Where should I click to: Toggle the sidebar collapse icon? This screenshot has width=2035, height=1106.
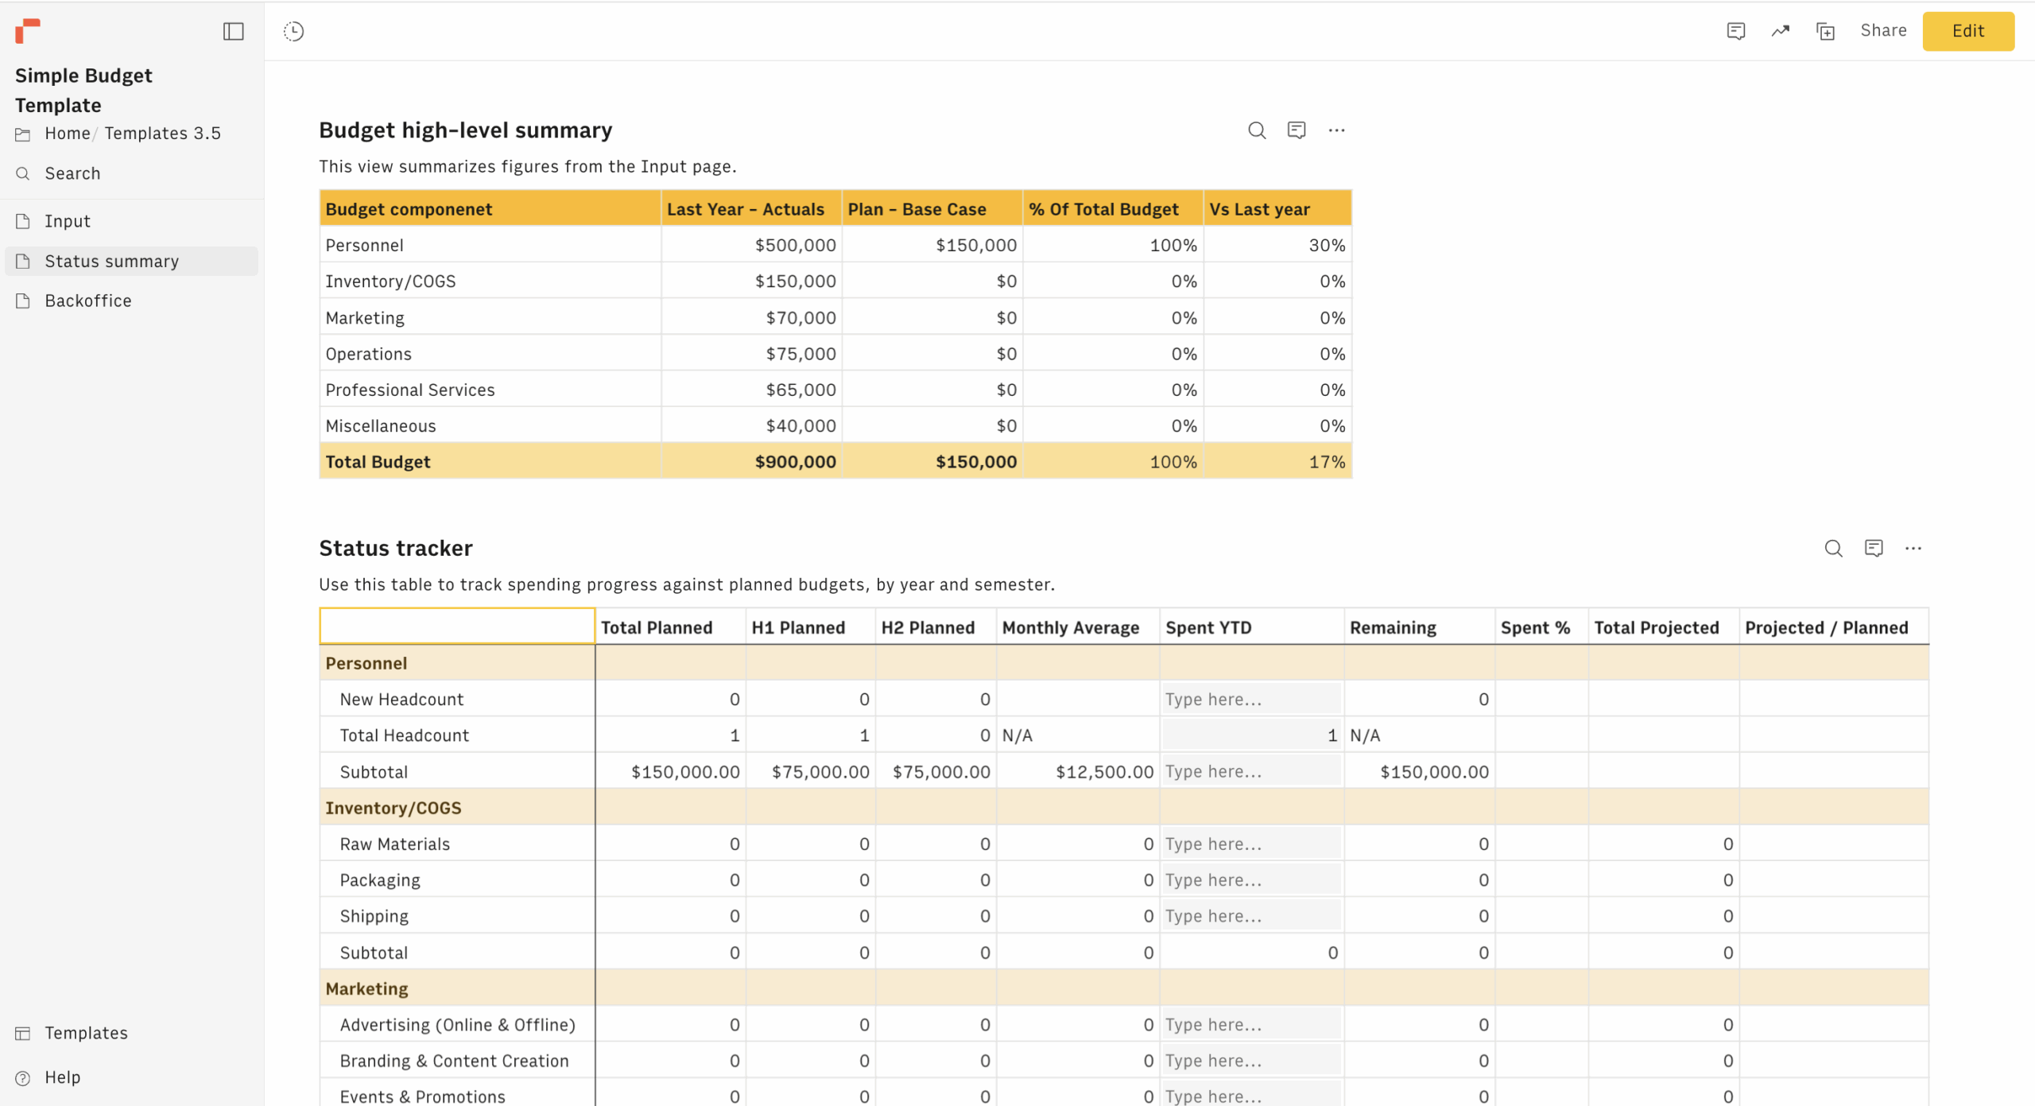click(x=233, y=31)
